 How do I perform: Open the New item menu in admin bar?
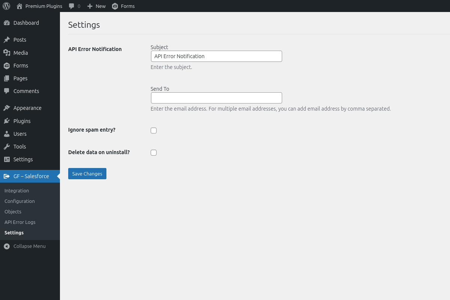pyautogui.click(x=96, y=6)
